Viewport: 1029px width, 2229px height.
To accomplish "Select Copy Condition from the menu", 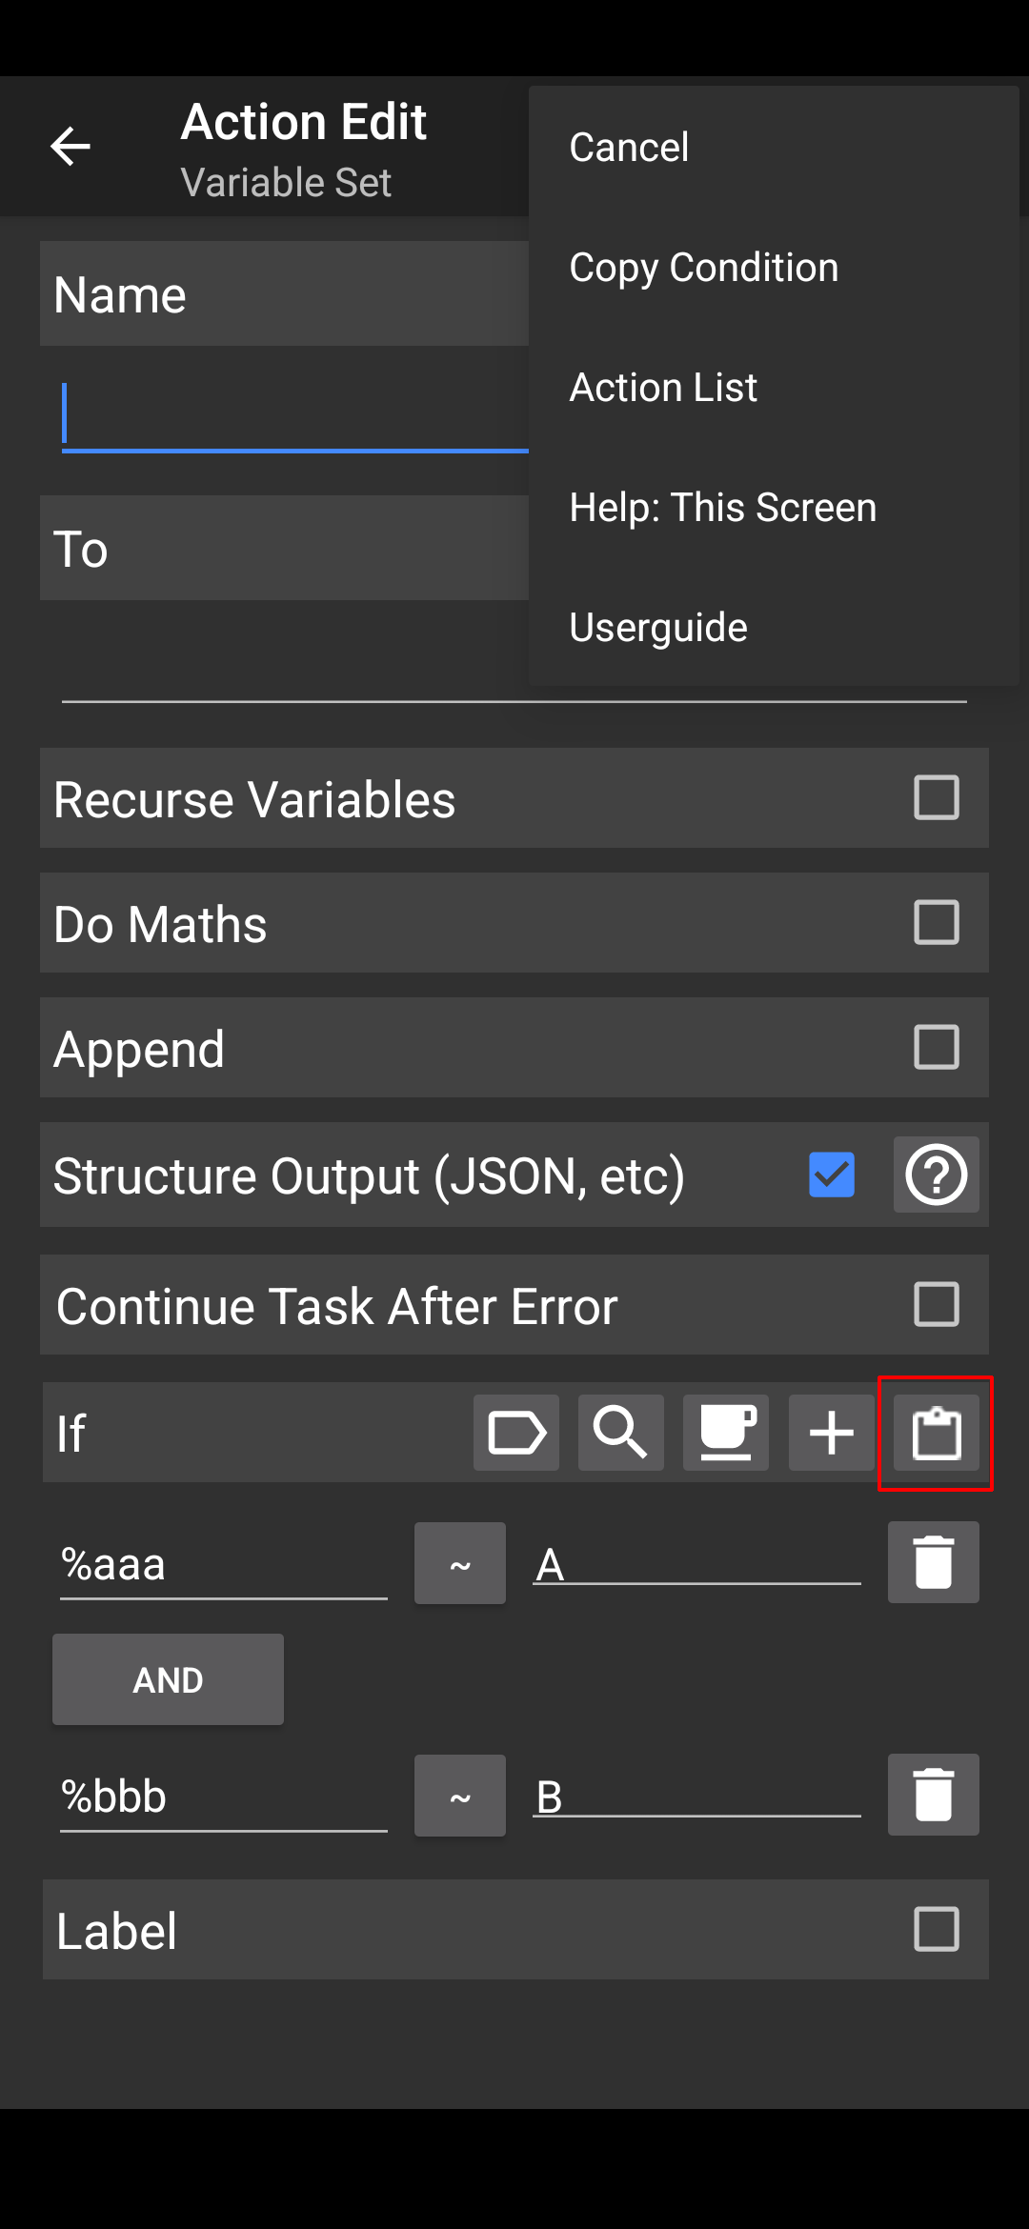I will (703, 268).
